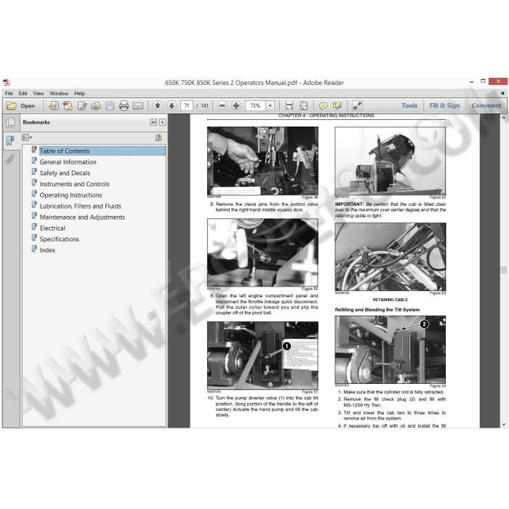Jump to Lubrication, Filters and Fluids bookmark
Viewport: 509px width, 509px height.
pos(80,206)
